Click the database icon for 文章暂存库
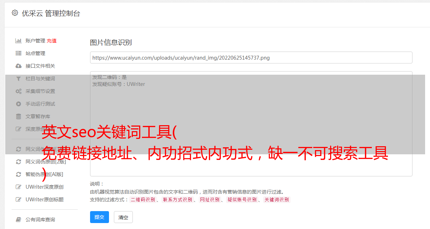The width and height of the screenshot is (430, 229). pos(19,116)
